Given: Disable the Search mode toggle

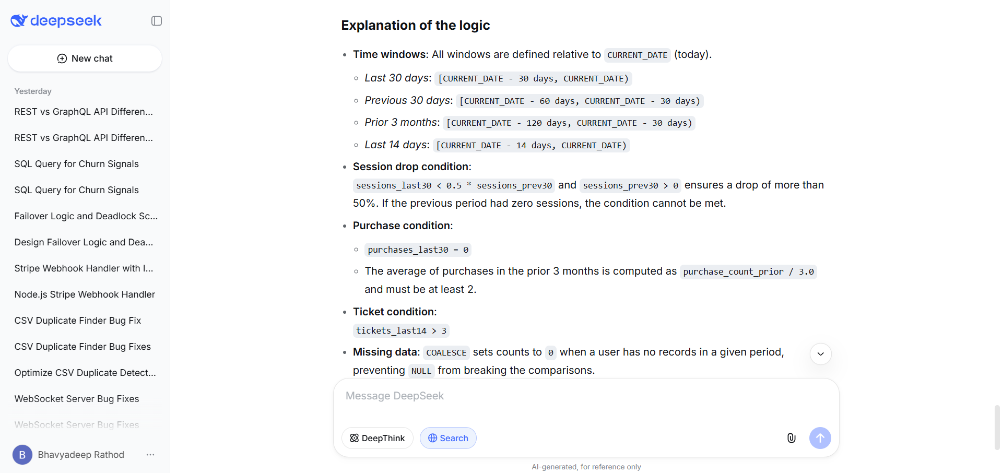Looking at the screenshot, I should 447,438.
